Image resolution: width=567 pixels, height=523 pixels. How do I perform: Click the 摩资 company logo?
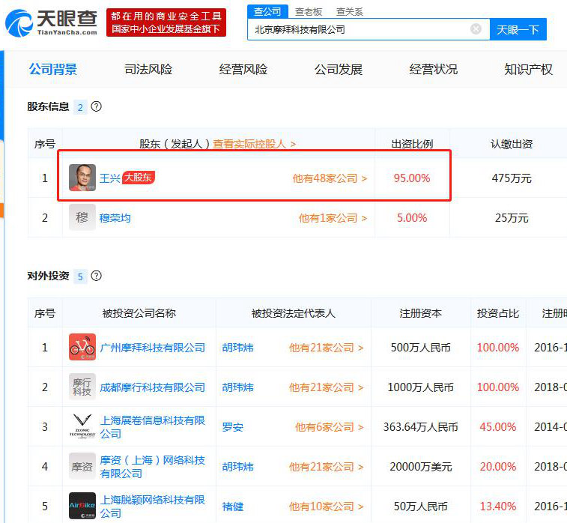pos(82,466)
